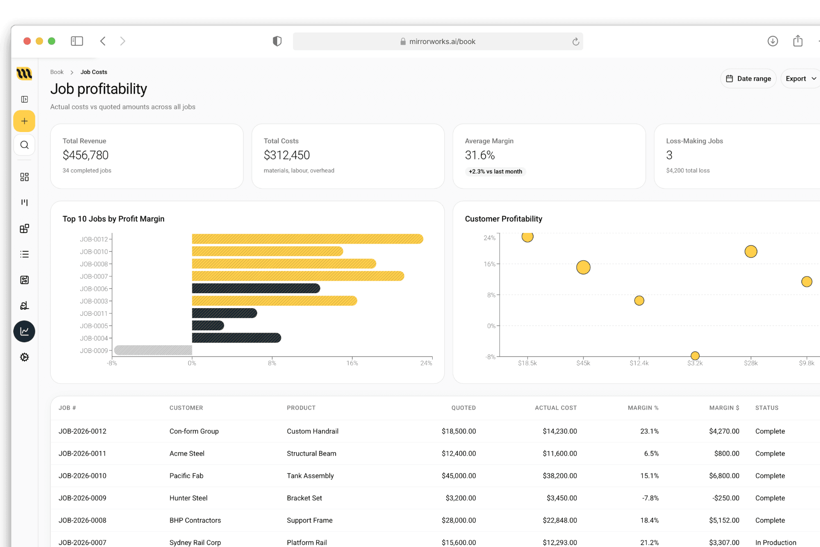
Task: Toggle the browser sidebar panel
Action: pyautogui.click(x=77, y=41)
